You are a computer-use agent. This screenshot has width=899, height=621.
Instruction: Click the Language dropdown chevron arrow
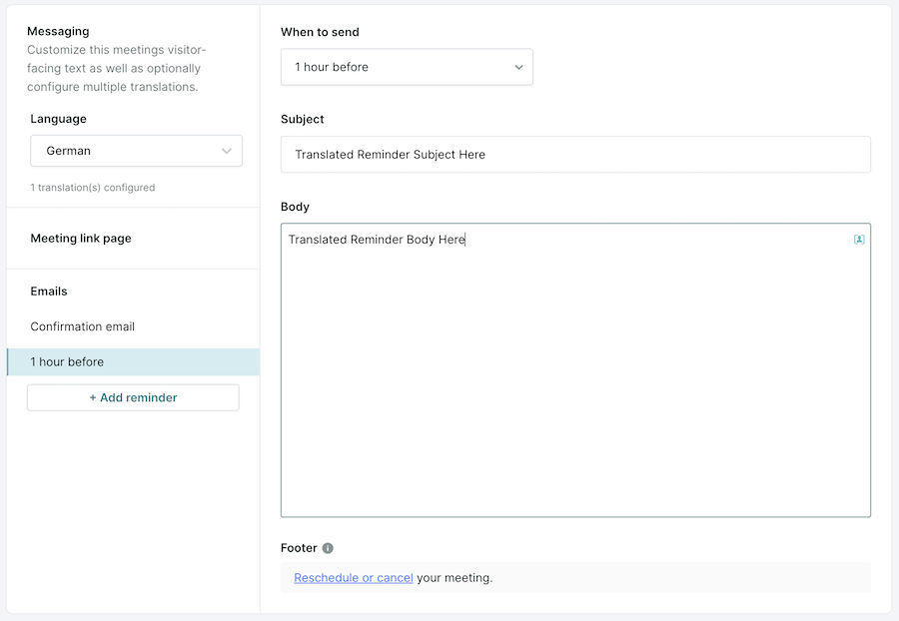tap(227, 151)
